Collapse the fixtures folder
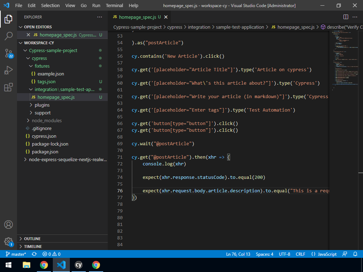 pyautogui.click(x=42, y=66)
